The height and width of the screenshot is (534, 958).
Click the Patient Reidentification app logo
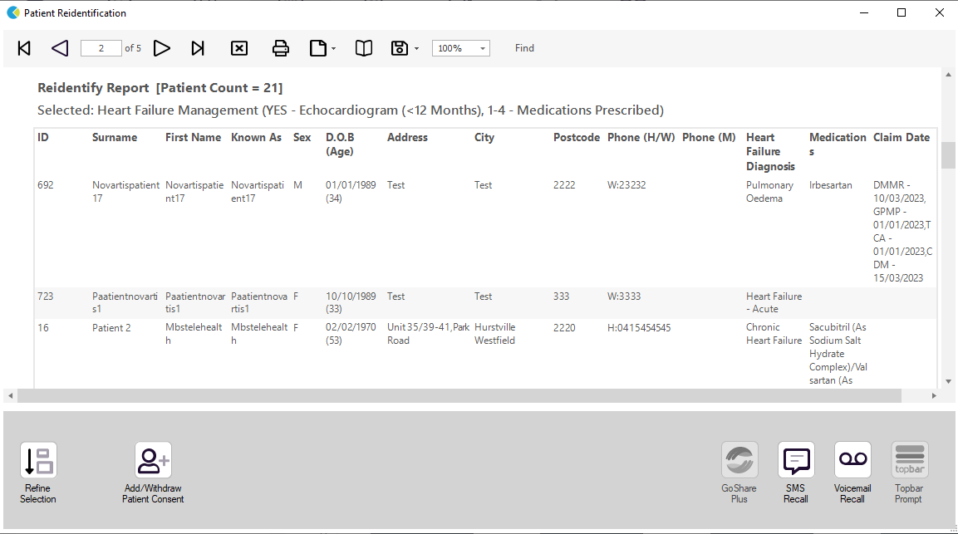click(12, 12)
